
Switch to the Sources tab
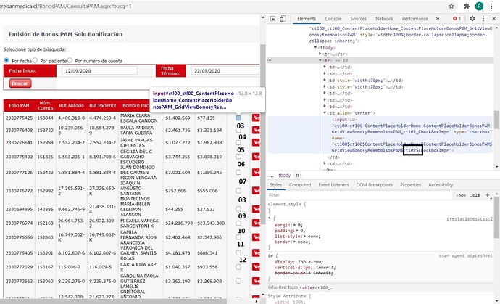(358, 19)
